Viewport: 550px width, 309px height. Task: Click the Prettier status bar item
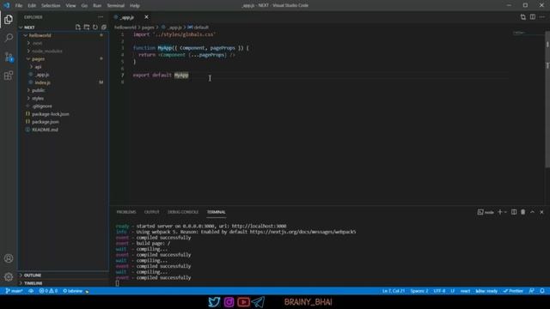(x=513, y=291)
